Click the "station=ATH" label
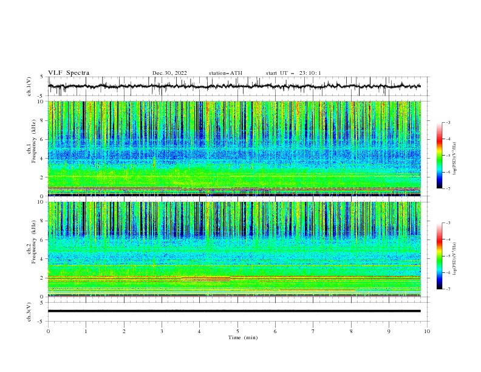 click(225, 73)
